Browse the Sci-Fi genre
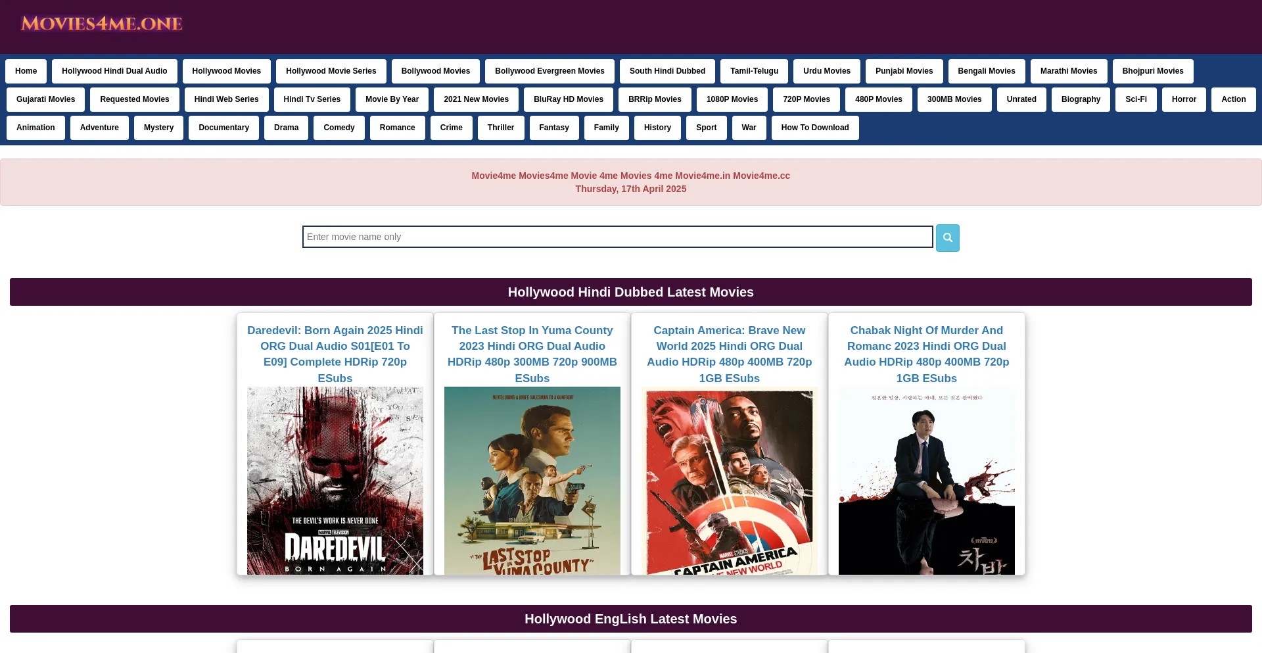The image size is (1262, 653). tap(1136, 99)
